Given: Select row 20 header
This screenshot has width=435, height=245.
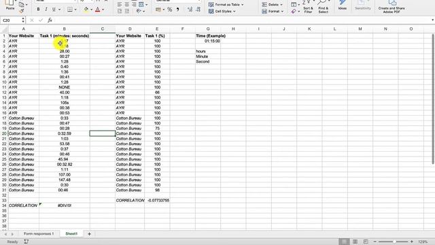Looking at the screenshot, I should (4, 133).
